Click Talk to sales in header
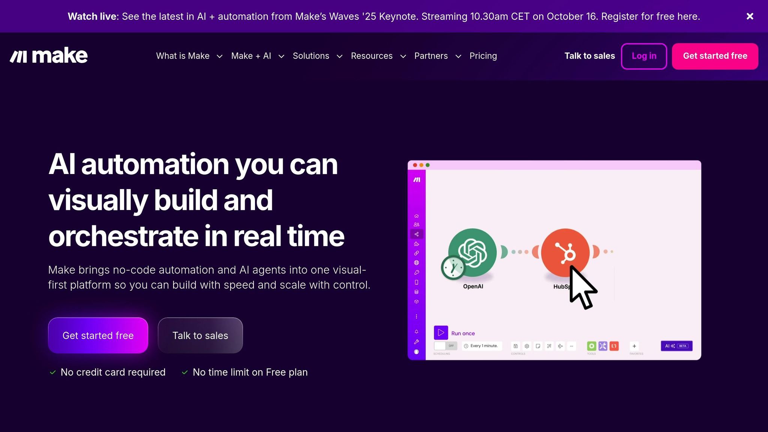Screen dimensions: 768x432 tap(589, 56)
